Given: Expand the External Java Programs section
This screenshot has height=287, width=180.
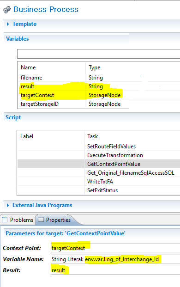Looking at the screenshot, I should click(8, 205).
